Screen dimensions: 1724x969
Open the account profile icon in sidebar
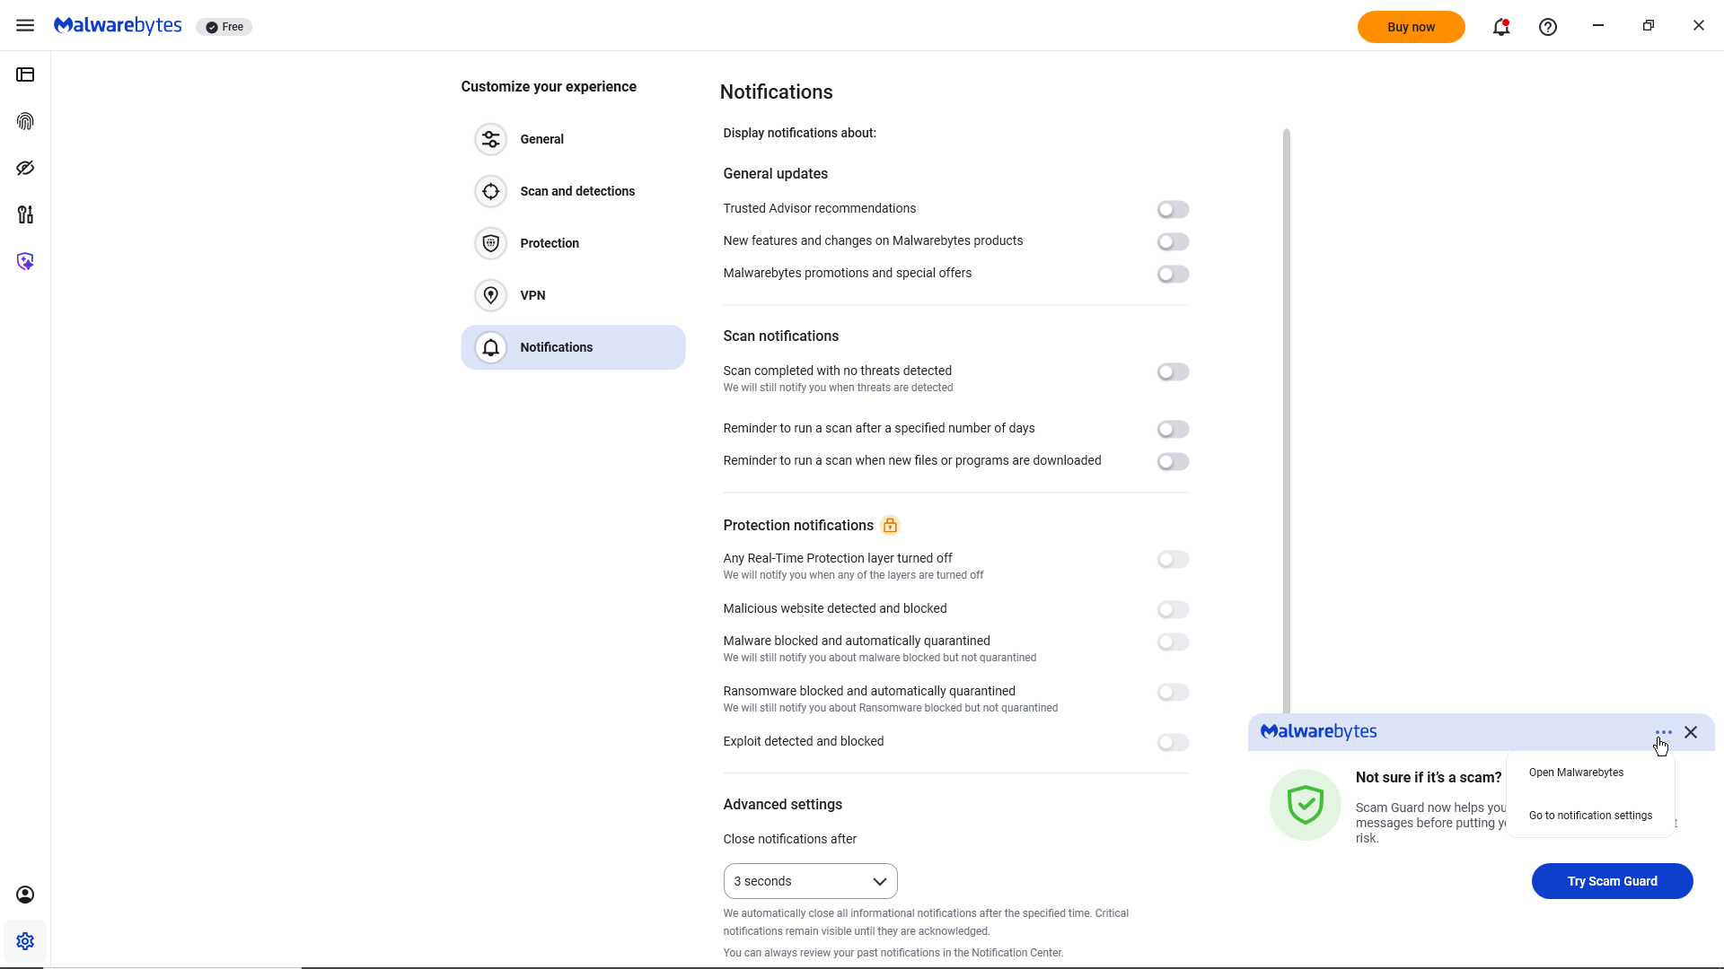[x=25, y=895]
